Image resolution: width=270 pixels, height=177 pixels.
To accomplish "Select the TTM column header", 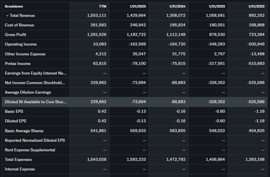I will pos(102,6).
